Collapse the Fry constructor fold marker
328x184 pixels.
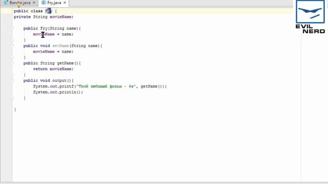click(x=12, y=29)
